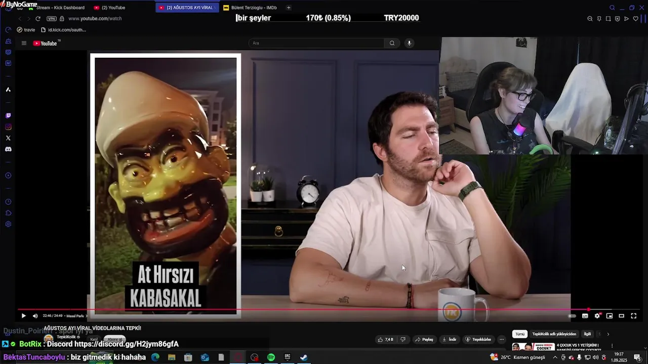Image resolution: width=648 pixels, height=364 pixels.
Task: Enter fullscreen mode
Action: (634, 316)
